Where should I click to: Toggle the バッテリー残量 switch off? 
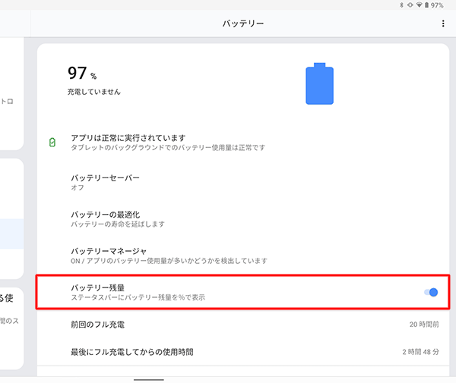coord(431,292)
